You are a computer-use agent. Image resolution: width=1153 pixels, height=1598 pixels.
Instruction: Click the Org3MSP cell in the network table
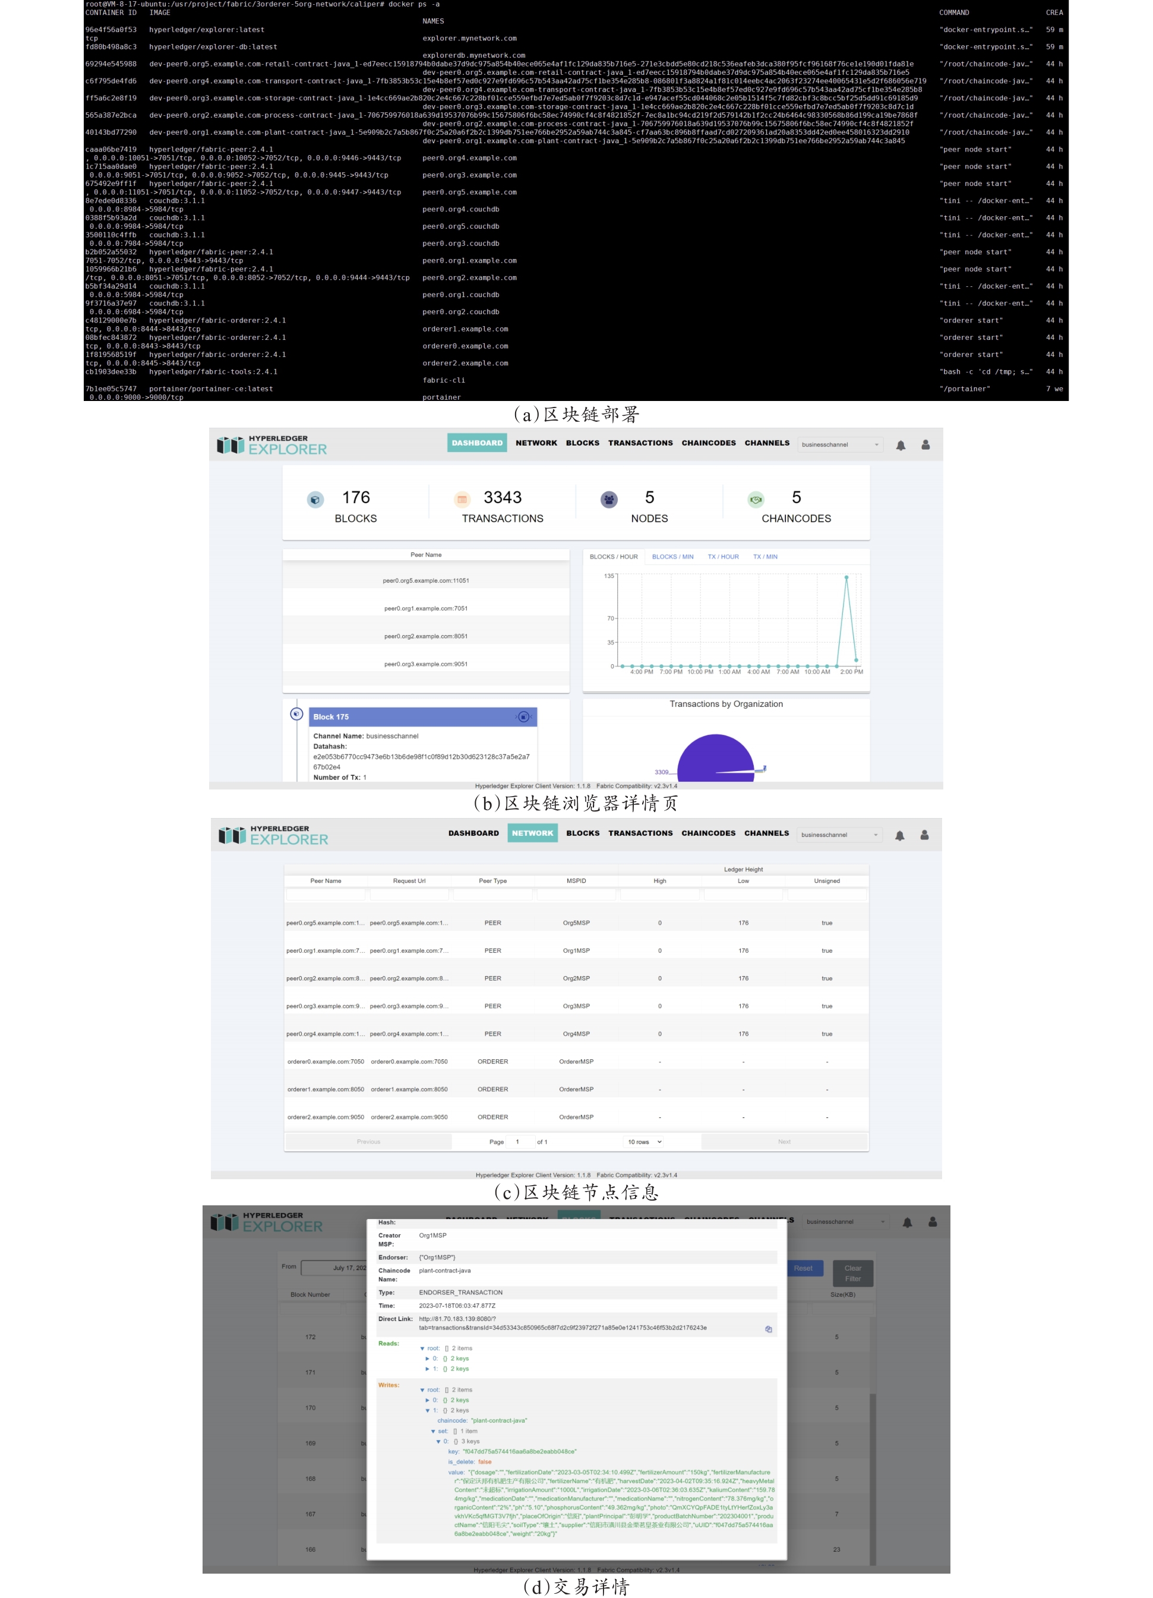576,1006
